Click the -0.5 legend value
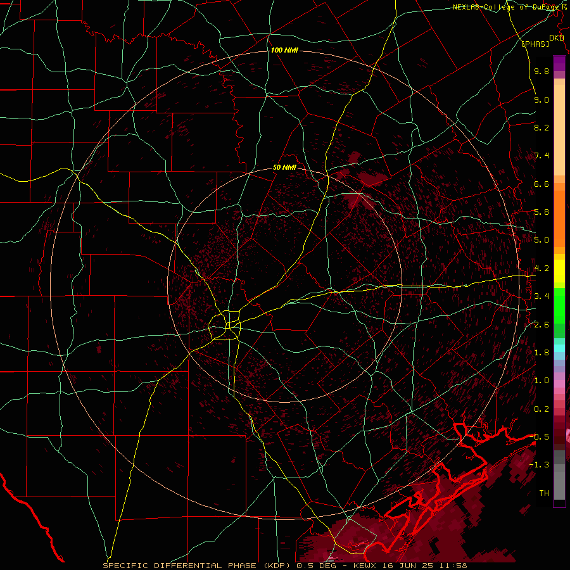Image resolution: width=570 pixels, height=570 pixels. point(539,437)
